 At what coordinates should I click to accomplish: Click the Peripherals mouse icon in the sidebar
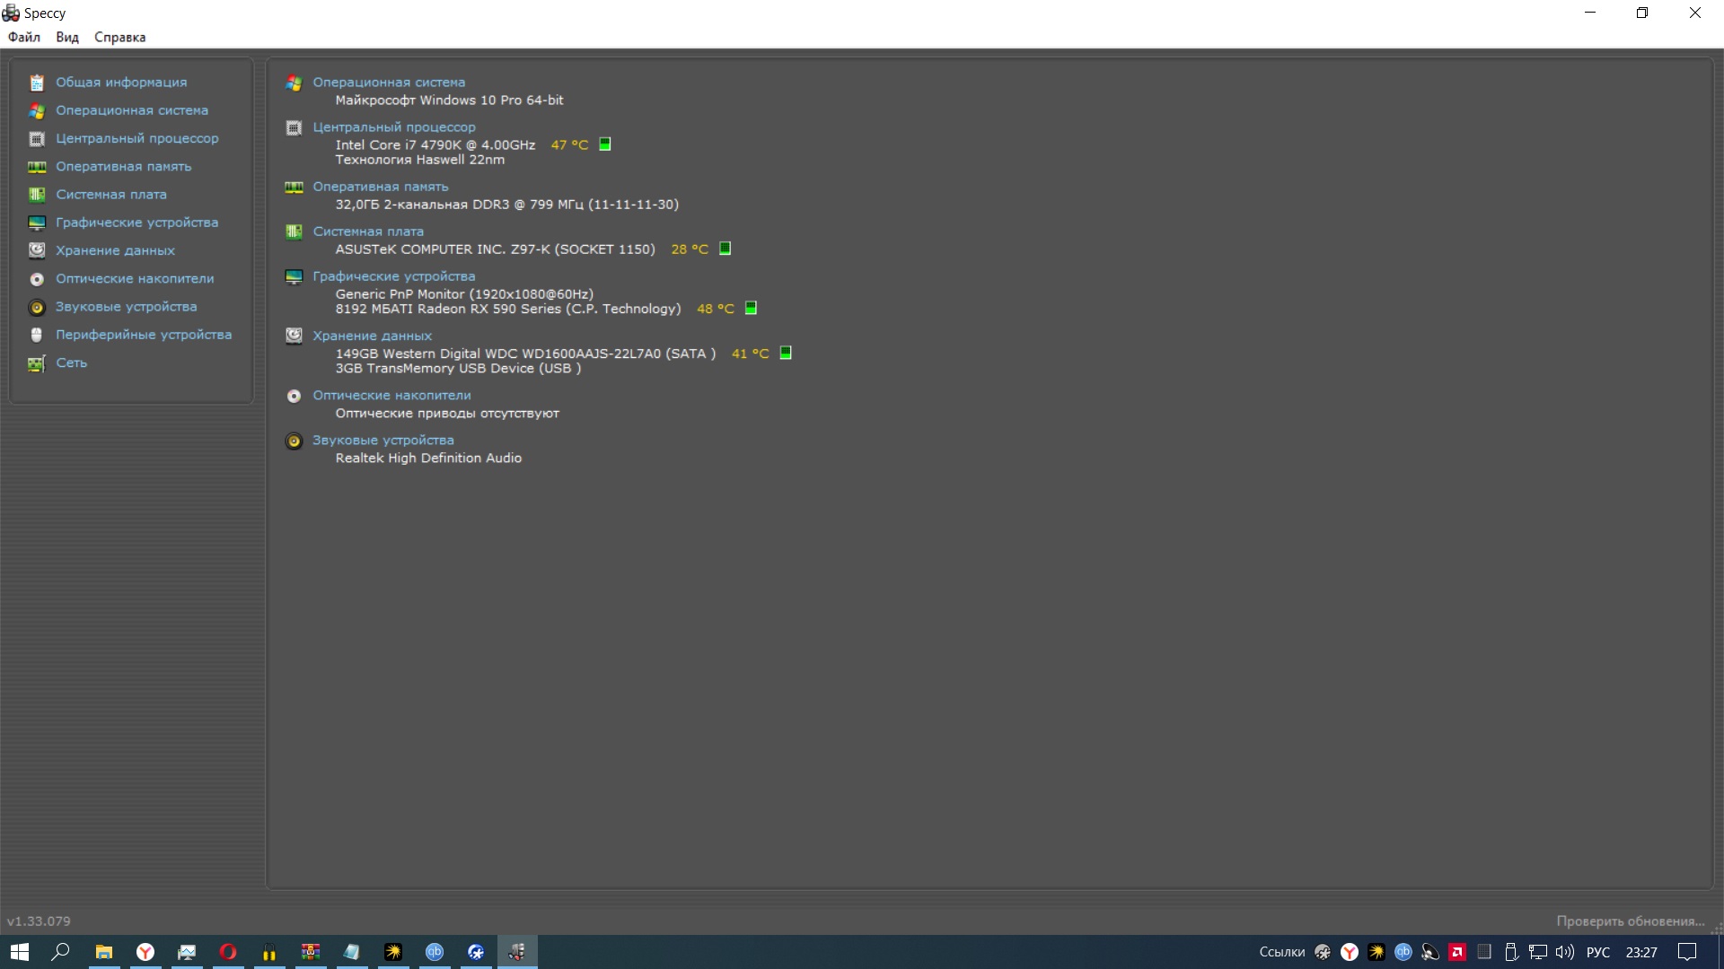coord(37,335)
